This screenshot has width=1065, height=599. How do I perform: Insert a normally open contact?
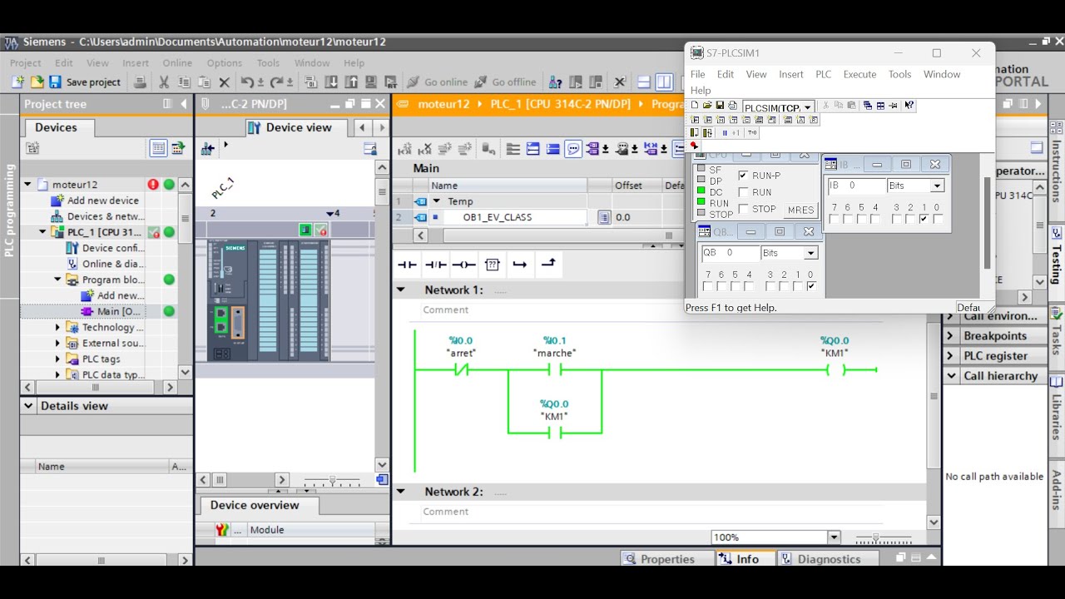tap(407, 265)
